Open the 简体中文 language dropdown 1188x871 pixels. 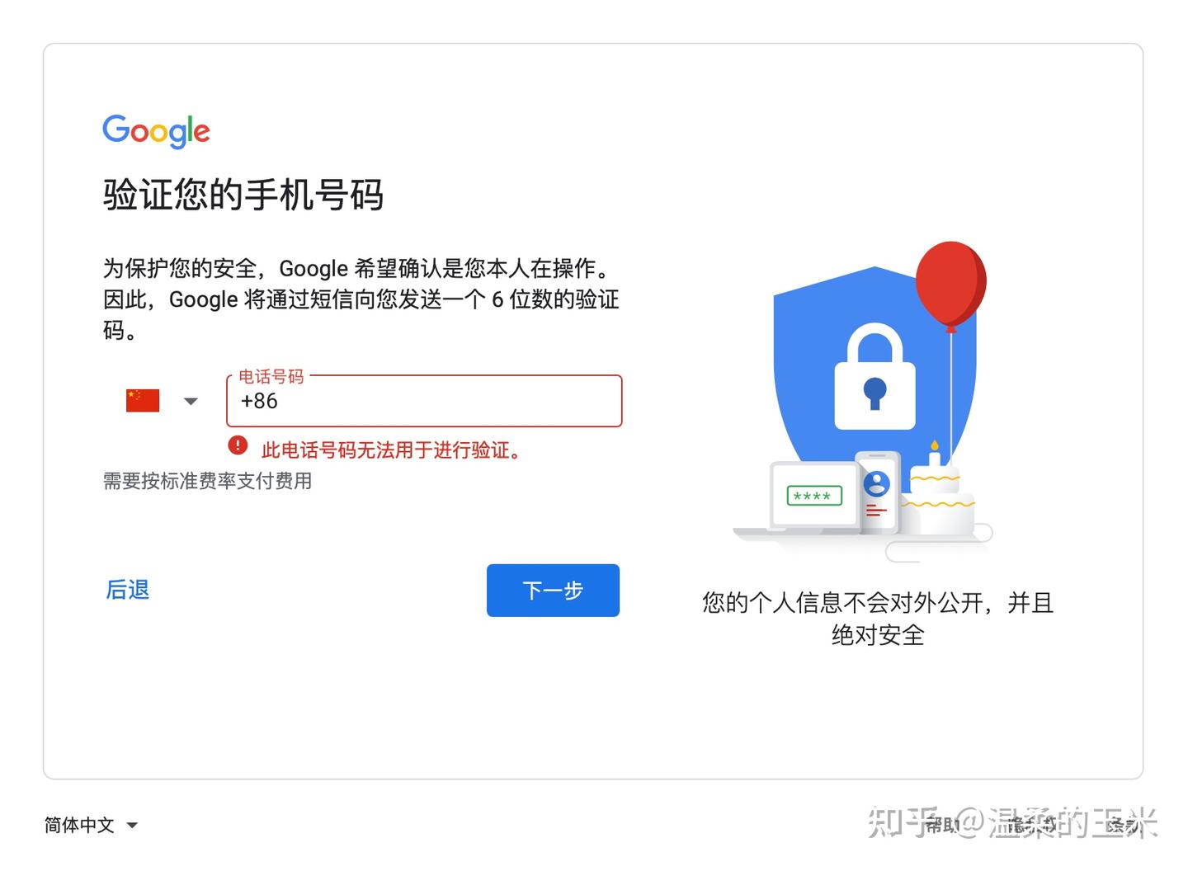[x=91, y=825]
